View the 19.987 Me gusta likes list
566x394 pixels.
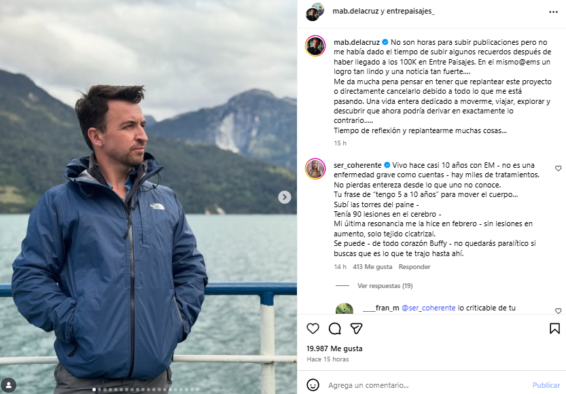point(334,348)
